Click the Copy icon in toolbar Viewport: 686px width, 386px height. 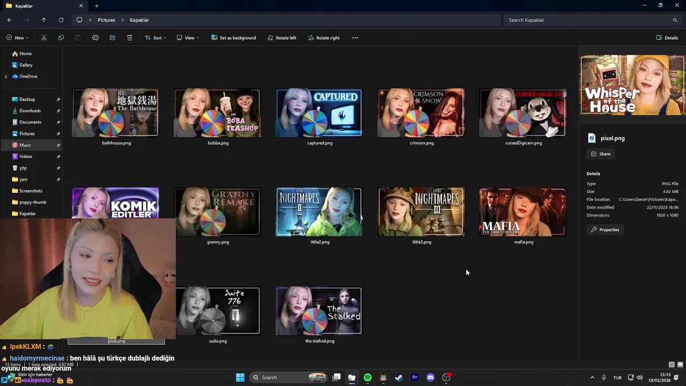(61, 38)
